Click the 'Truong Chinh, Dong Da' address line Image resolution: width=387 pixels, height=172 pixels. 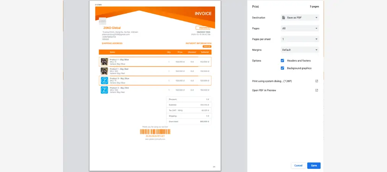[120, 32]
